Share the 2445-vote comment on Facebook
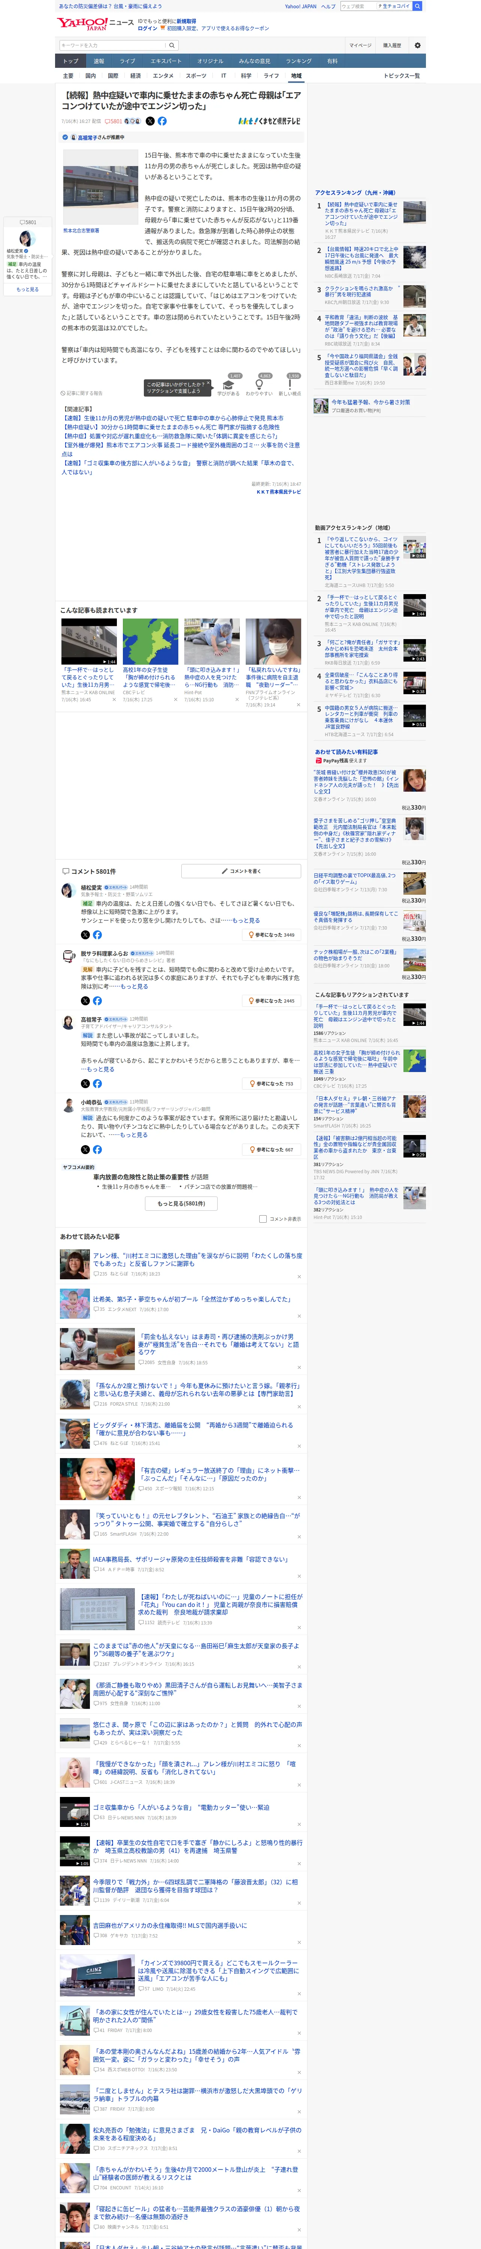 point(97,1000)
